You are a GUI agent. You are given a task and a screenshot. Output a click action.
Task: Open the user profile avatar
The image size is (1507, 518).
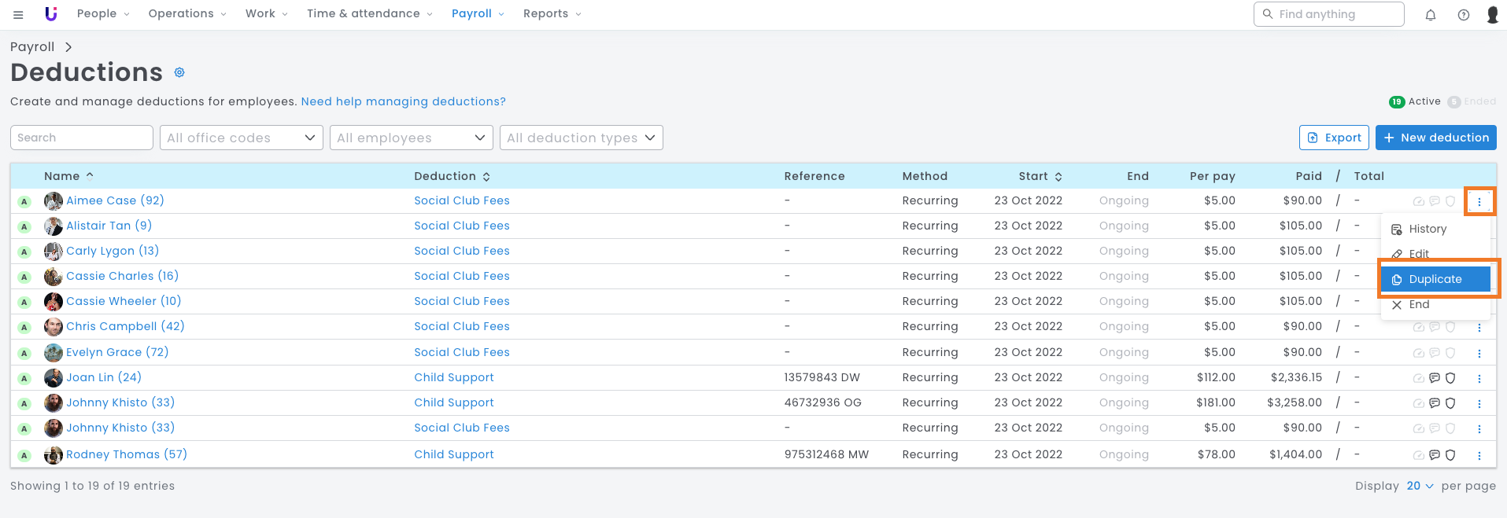(1492, 14)
